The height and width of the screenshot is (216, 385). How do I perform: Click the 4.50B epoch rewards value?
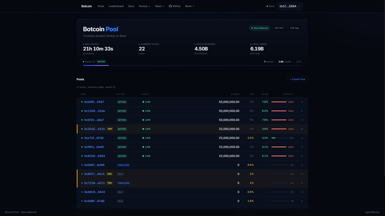[x=201, y=49]
